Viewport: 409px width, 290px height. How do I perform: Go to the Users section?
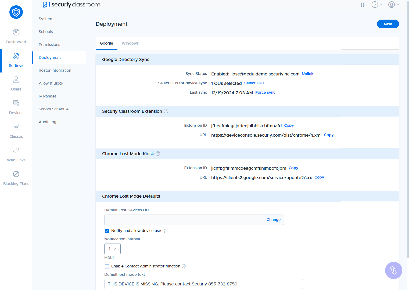(x=16, y=84)
